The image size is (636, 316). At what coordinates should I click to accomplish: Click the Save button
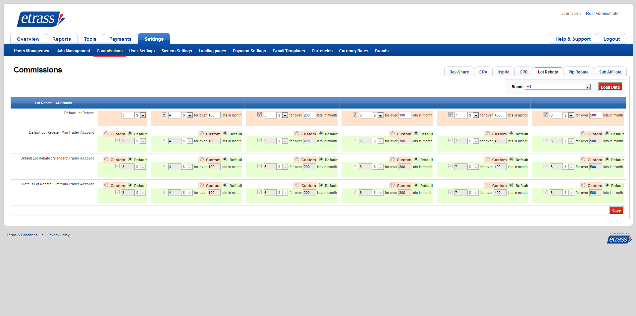[616, 211]
